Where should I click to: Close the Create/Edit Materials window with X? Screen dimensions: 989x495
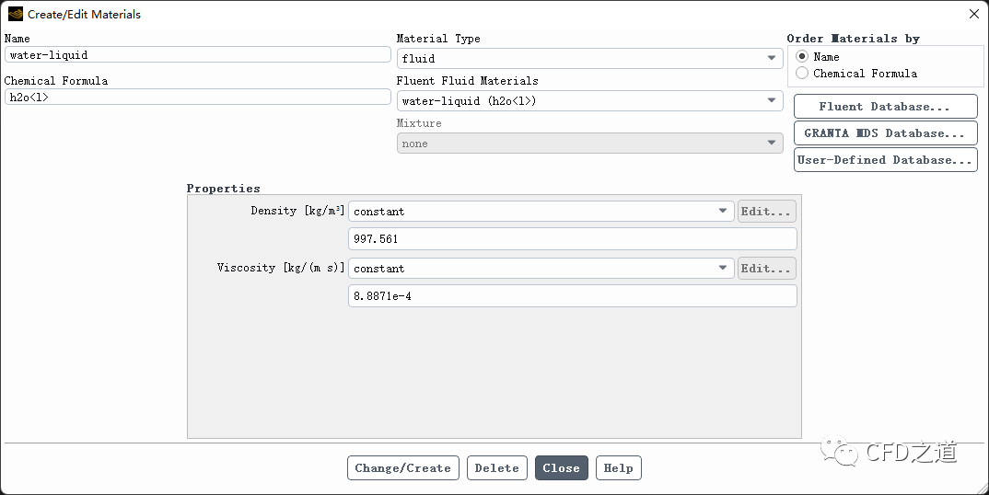point(974,14)
